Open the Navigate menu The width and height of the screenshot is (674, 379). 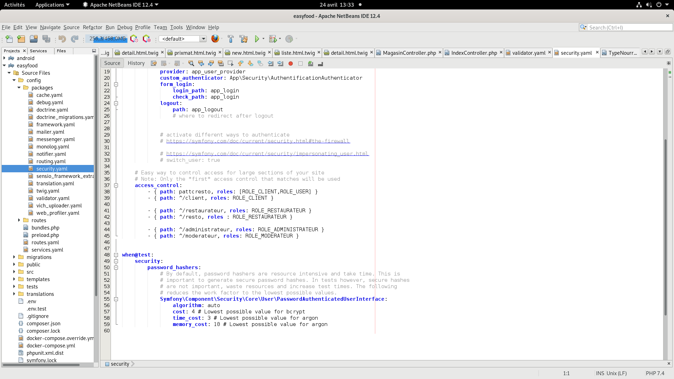(x=50, y=27)
